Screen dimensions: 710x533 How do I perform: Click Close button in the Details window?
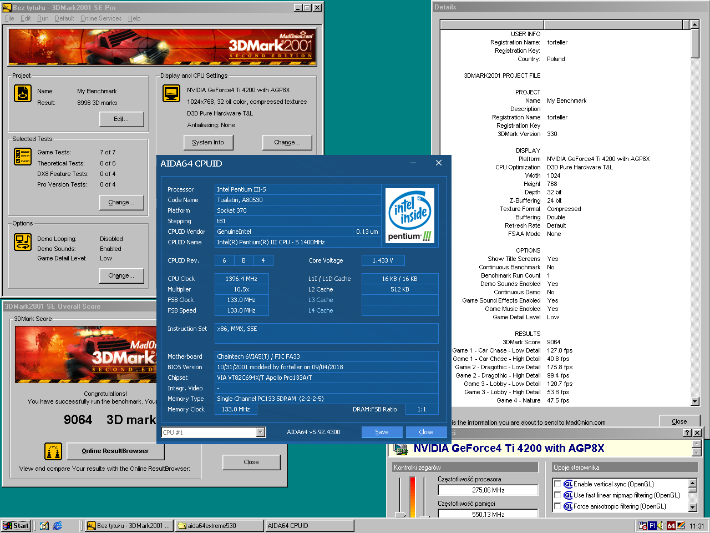pyautogui.click(x=679, y=422)
